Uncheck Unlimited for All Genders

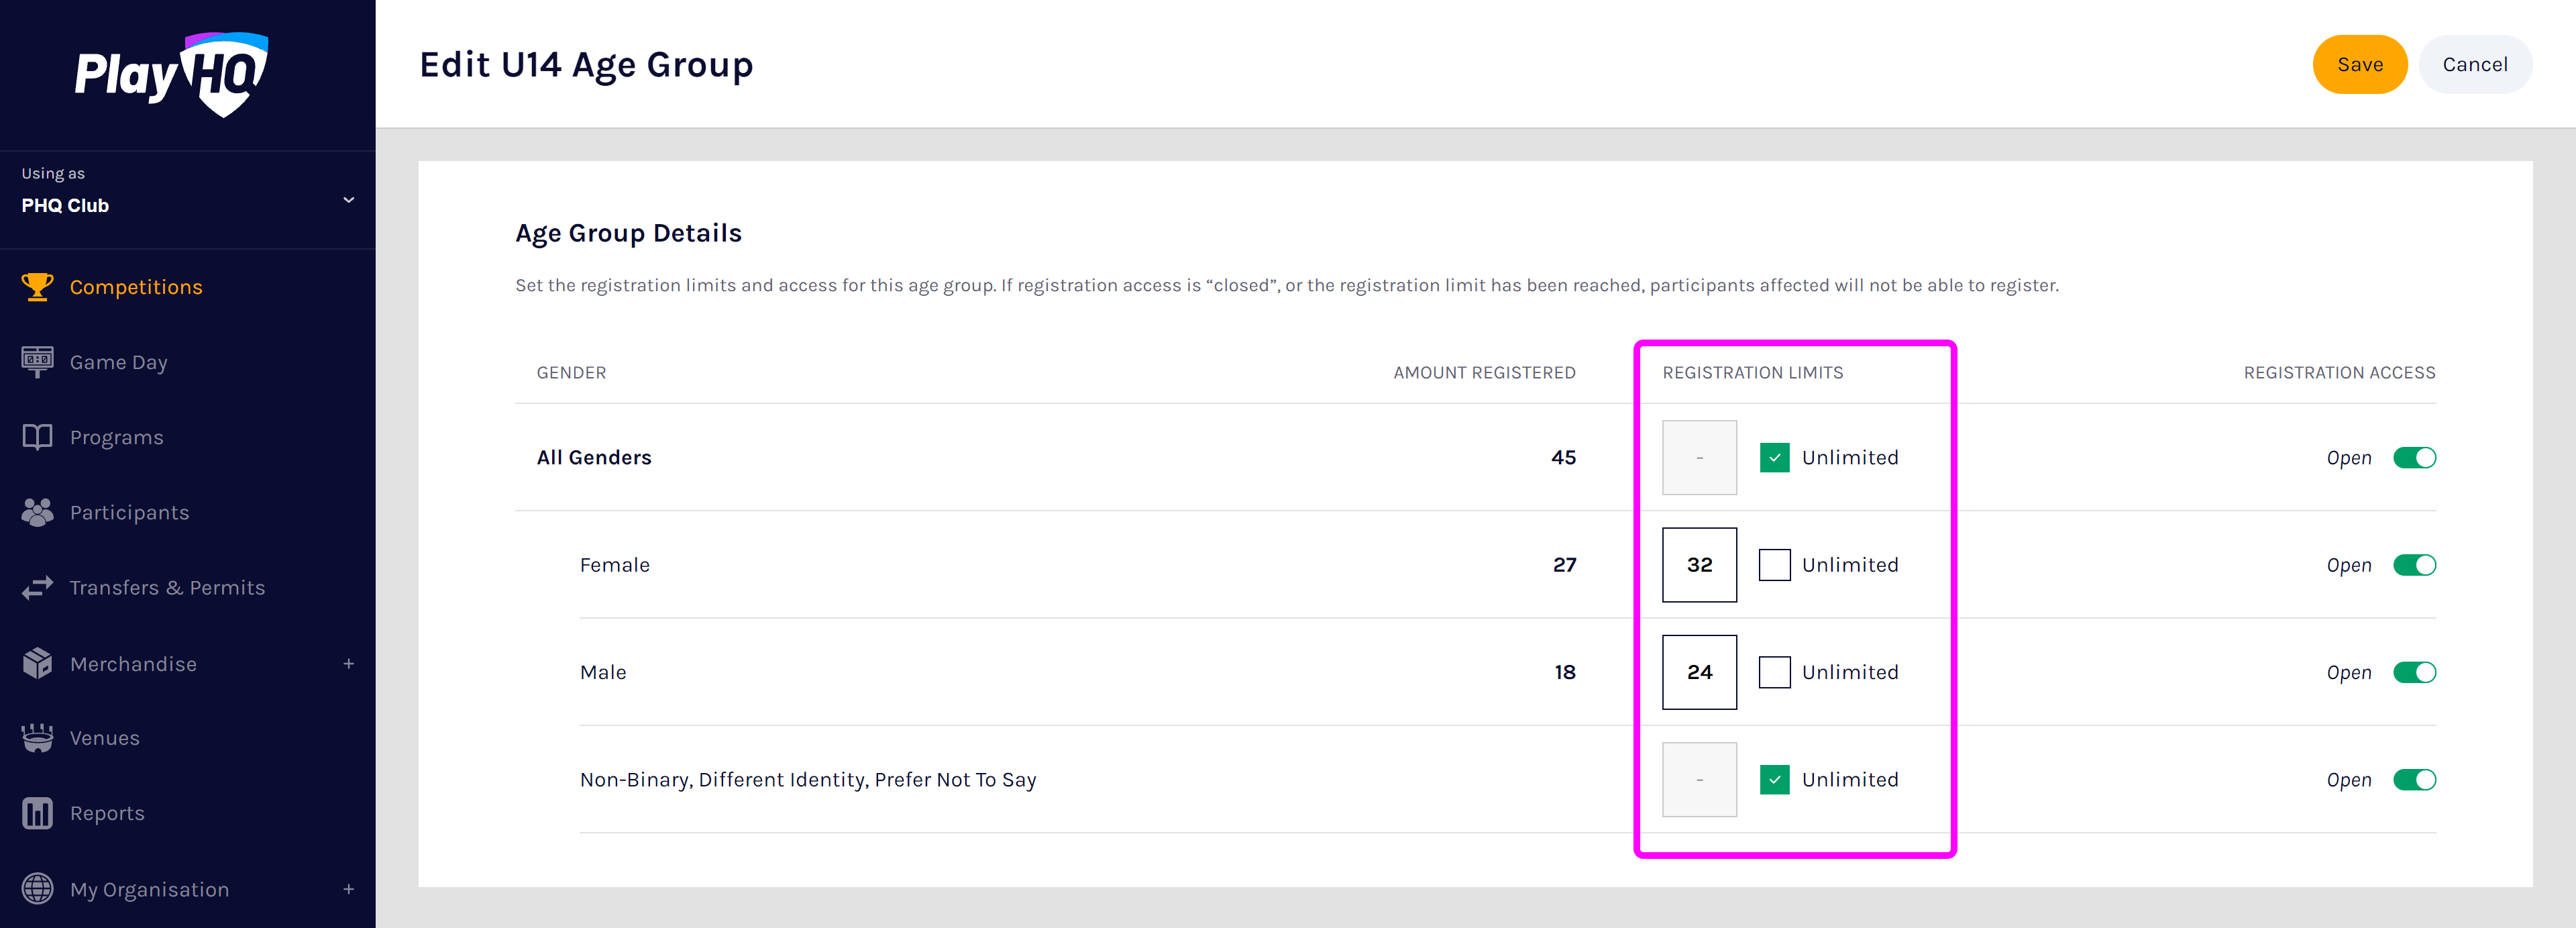1775,457
